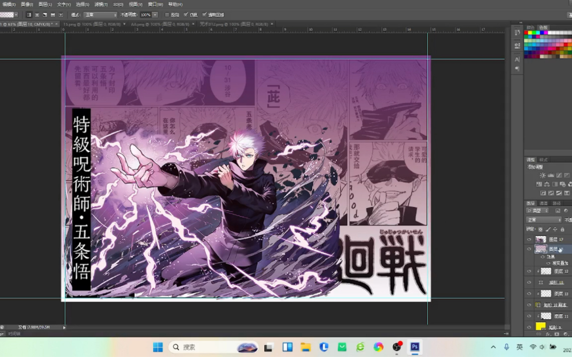This screenshot has height=357, width=572.
Task: Toggle the 透明区域 transparency checkbox
Action: pos(205,15)
